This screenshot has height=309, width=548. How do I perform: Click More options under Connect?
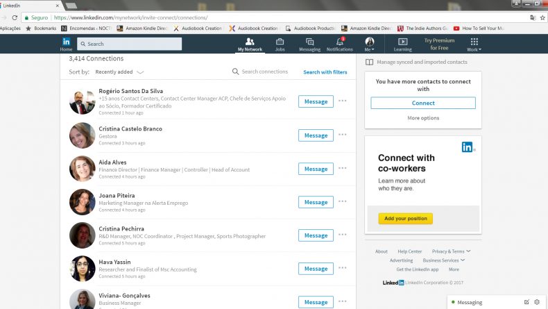(423, 118)
